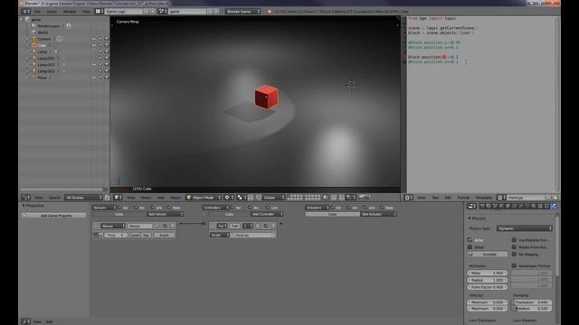Click the RenderLayers icon in outliner

(34, 26)
